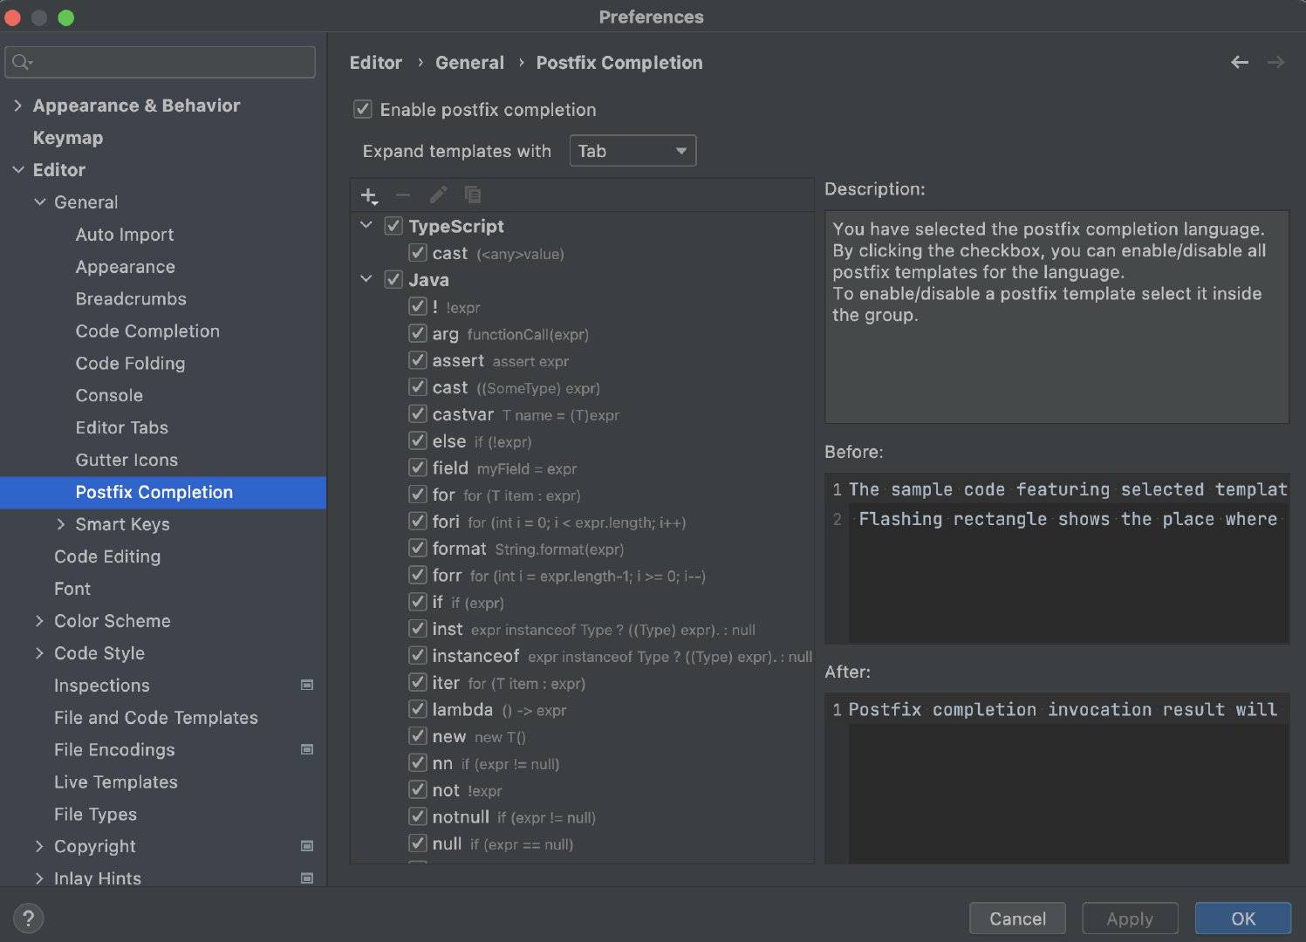Viewport: 1306px width, 942px height.
Task: Click the Description text area
Action: coord(1056,317)
